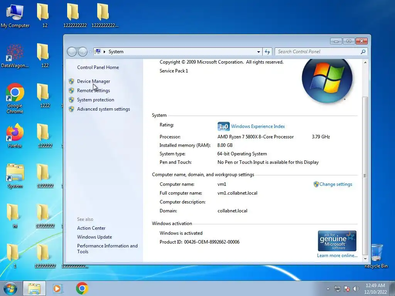Launch Google Chrome from desktop shortcut
The image size is (395, 296).
coord(15,98)
